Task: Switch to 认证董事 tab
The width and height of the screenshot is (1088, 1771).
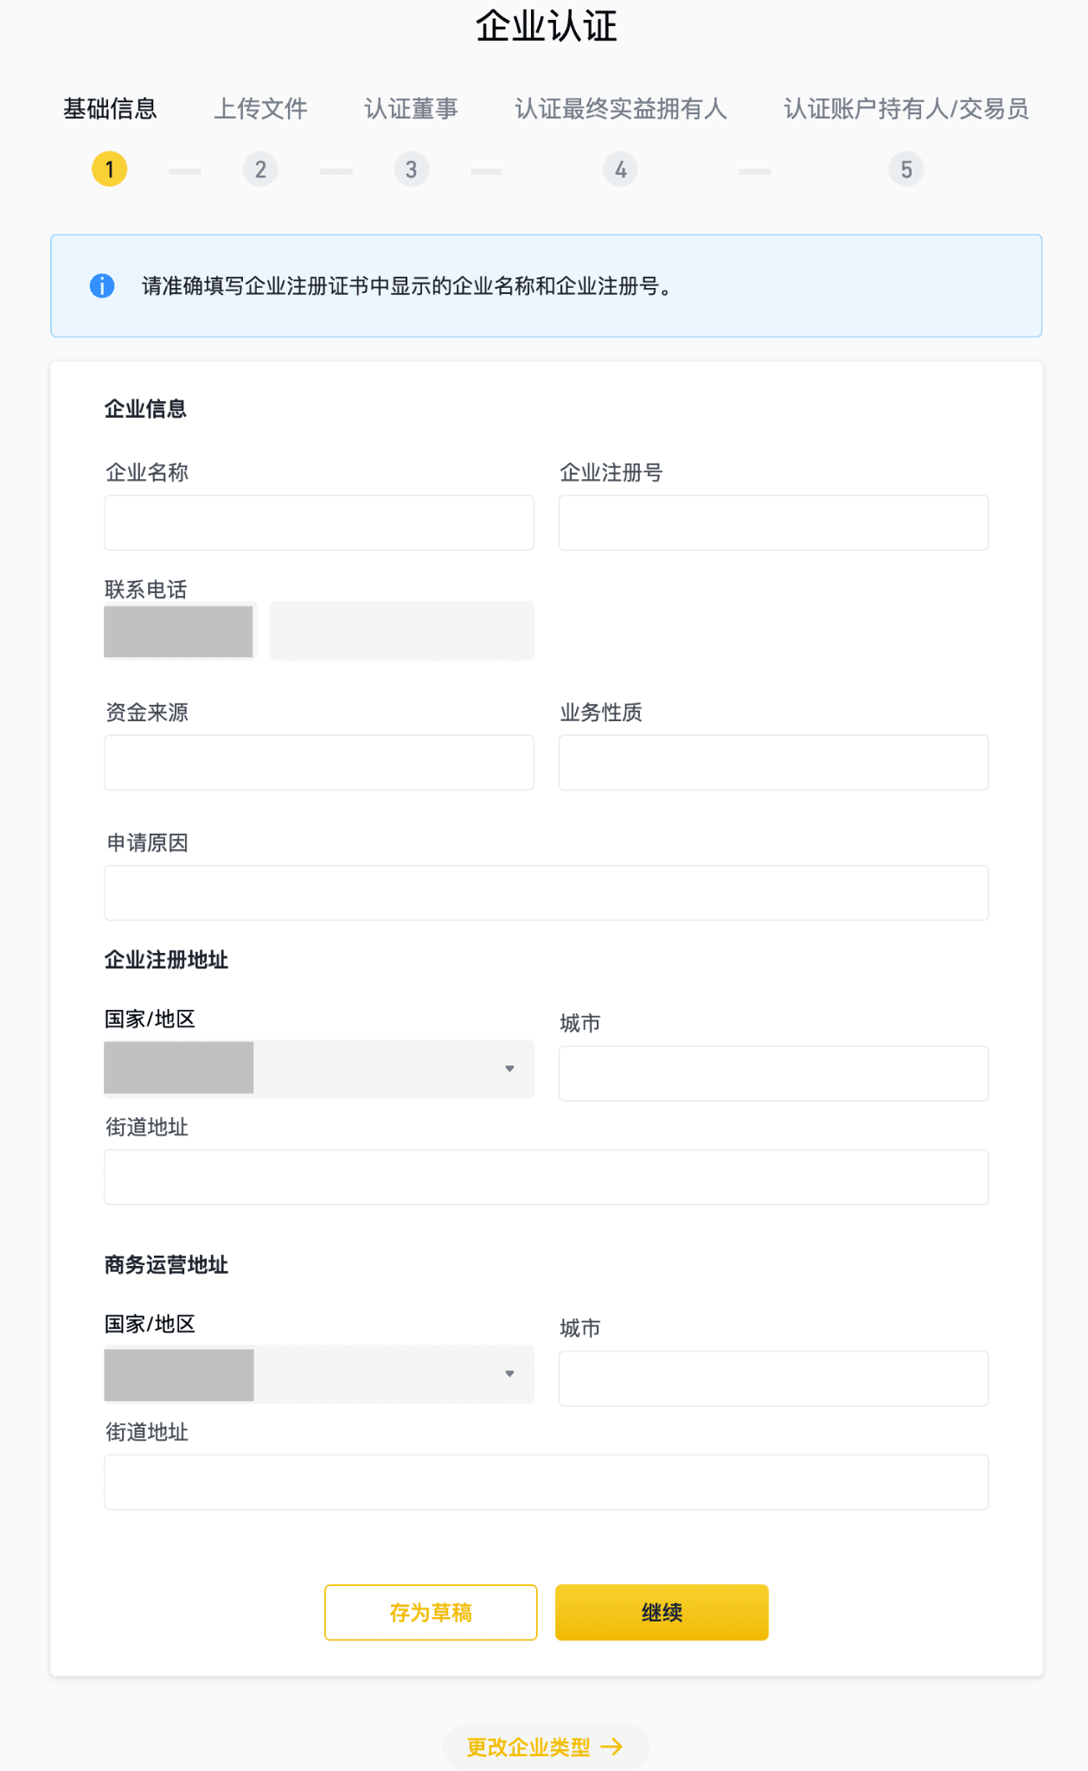Action: 411,109
